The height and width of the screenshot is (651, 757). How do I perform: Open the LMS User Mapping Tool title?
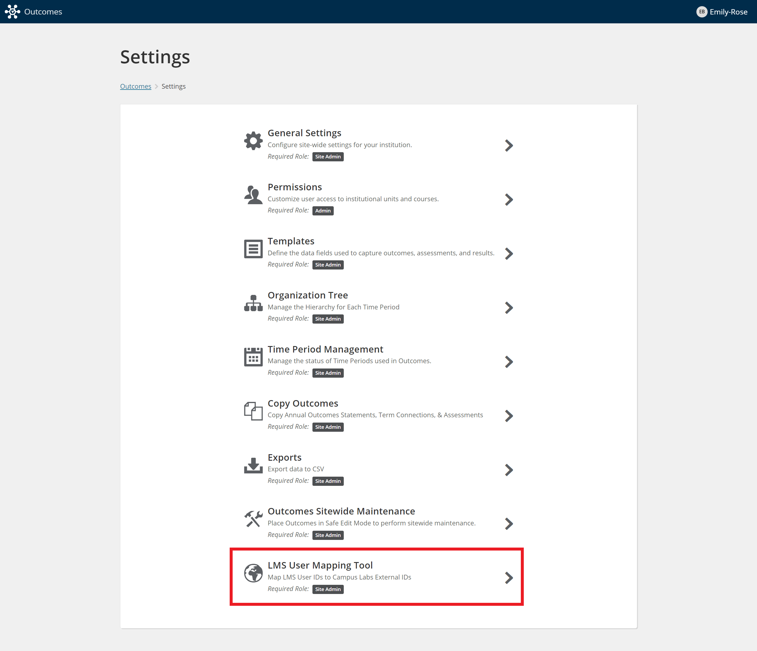coord(320,565)
